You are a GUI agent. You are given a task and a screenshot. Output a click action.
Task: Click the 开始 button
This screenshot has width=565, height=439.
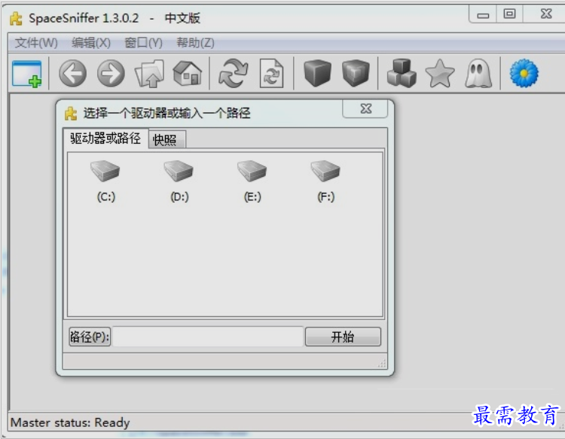(x=343, y=337)
